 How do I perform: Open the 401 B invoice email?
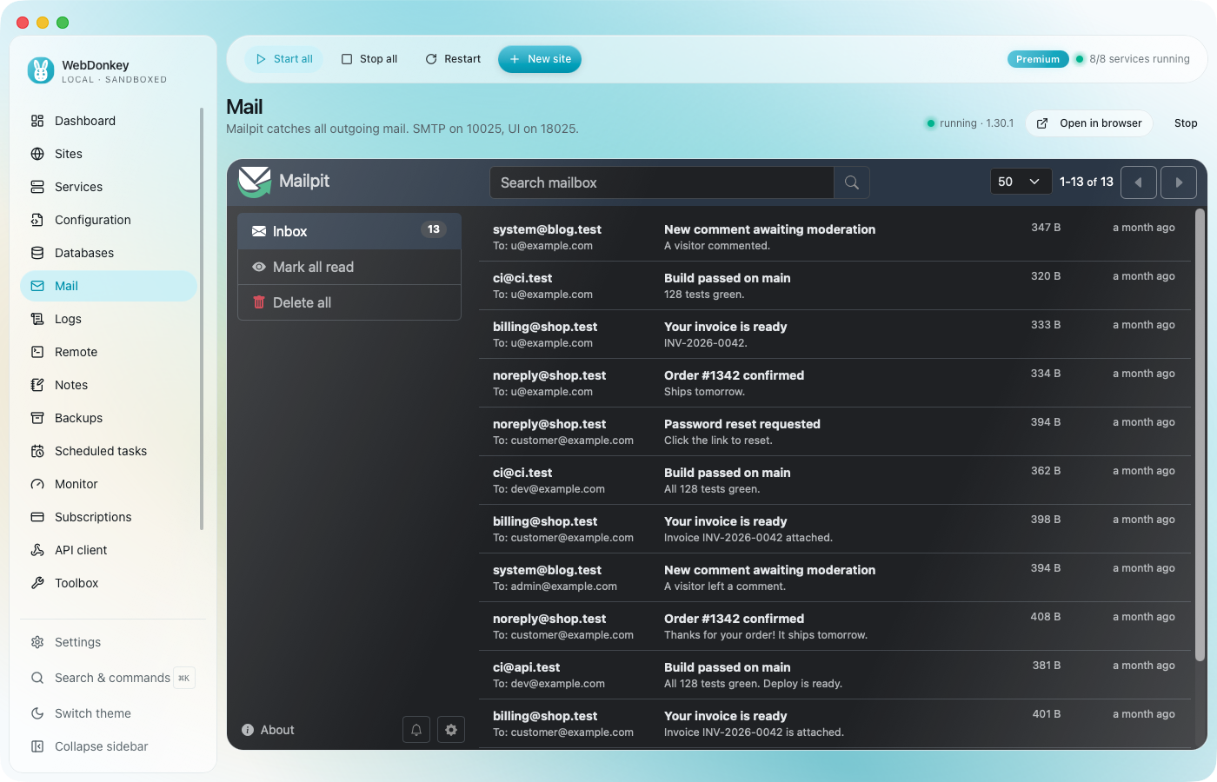pyautogui.click(x=836, y=724)
